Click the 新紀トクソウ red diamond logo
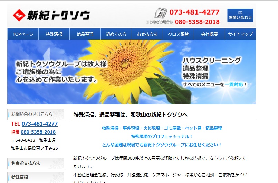278x183 pixels. tap(19, 15)
